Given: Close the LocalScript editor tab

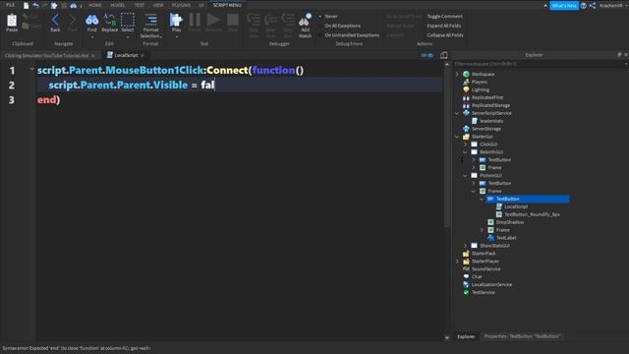Looking at the screenshot, I should 143,55.
